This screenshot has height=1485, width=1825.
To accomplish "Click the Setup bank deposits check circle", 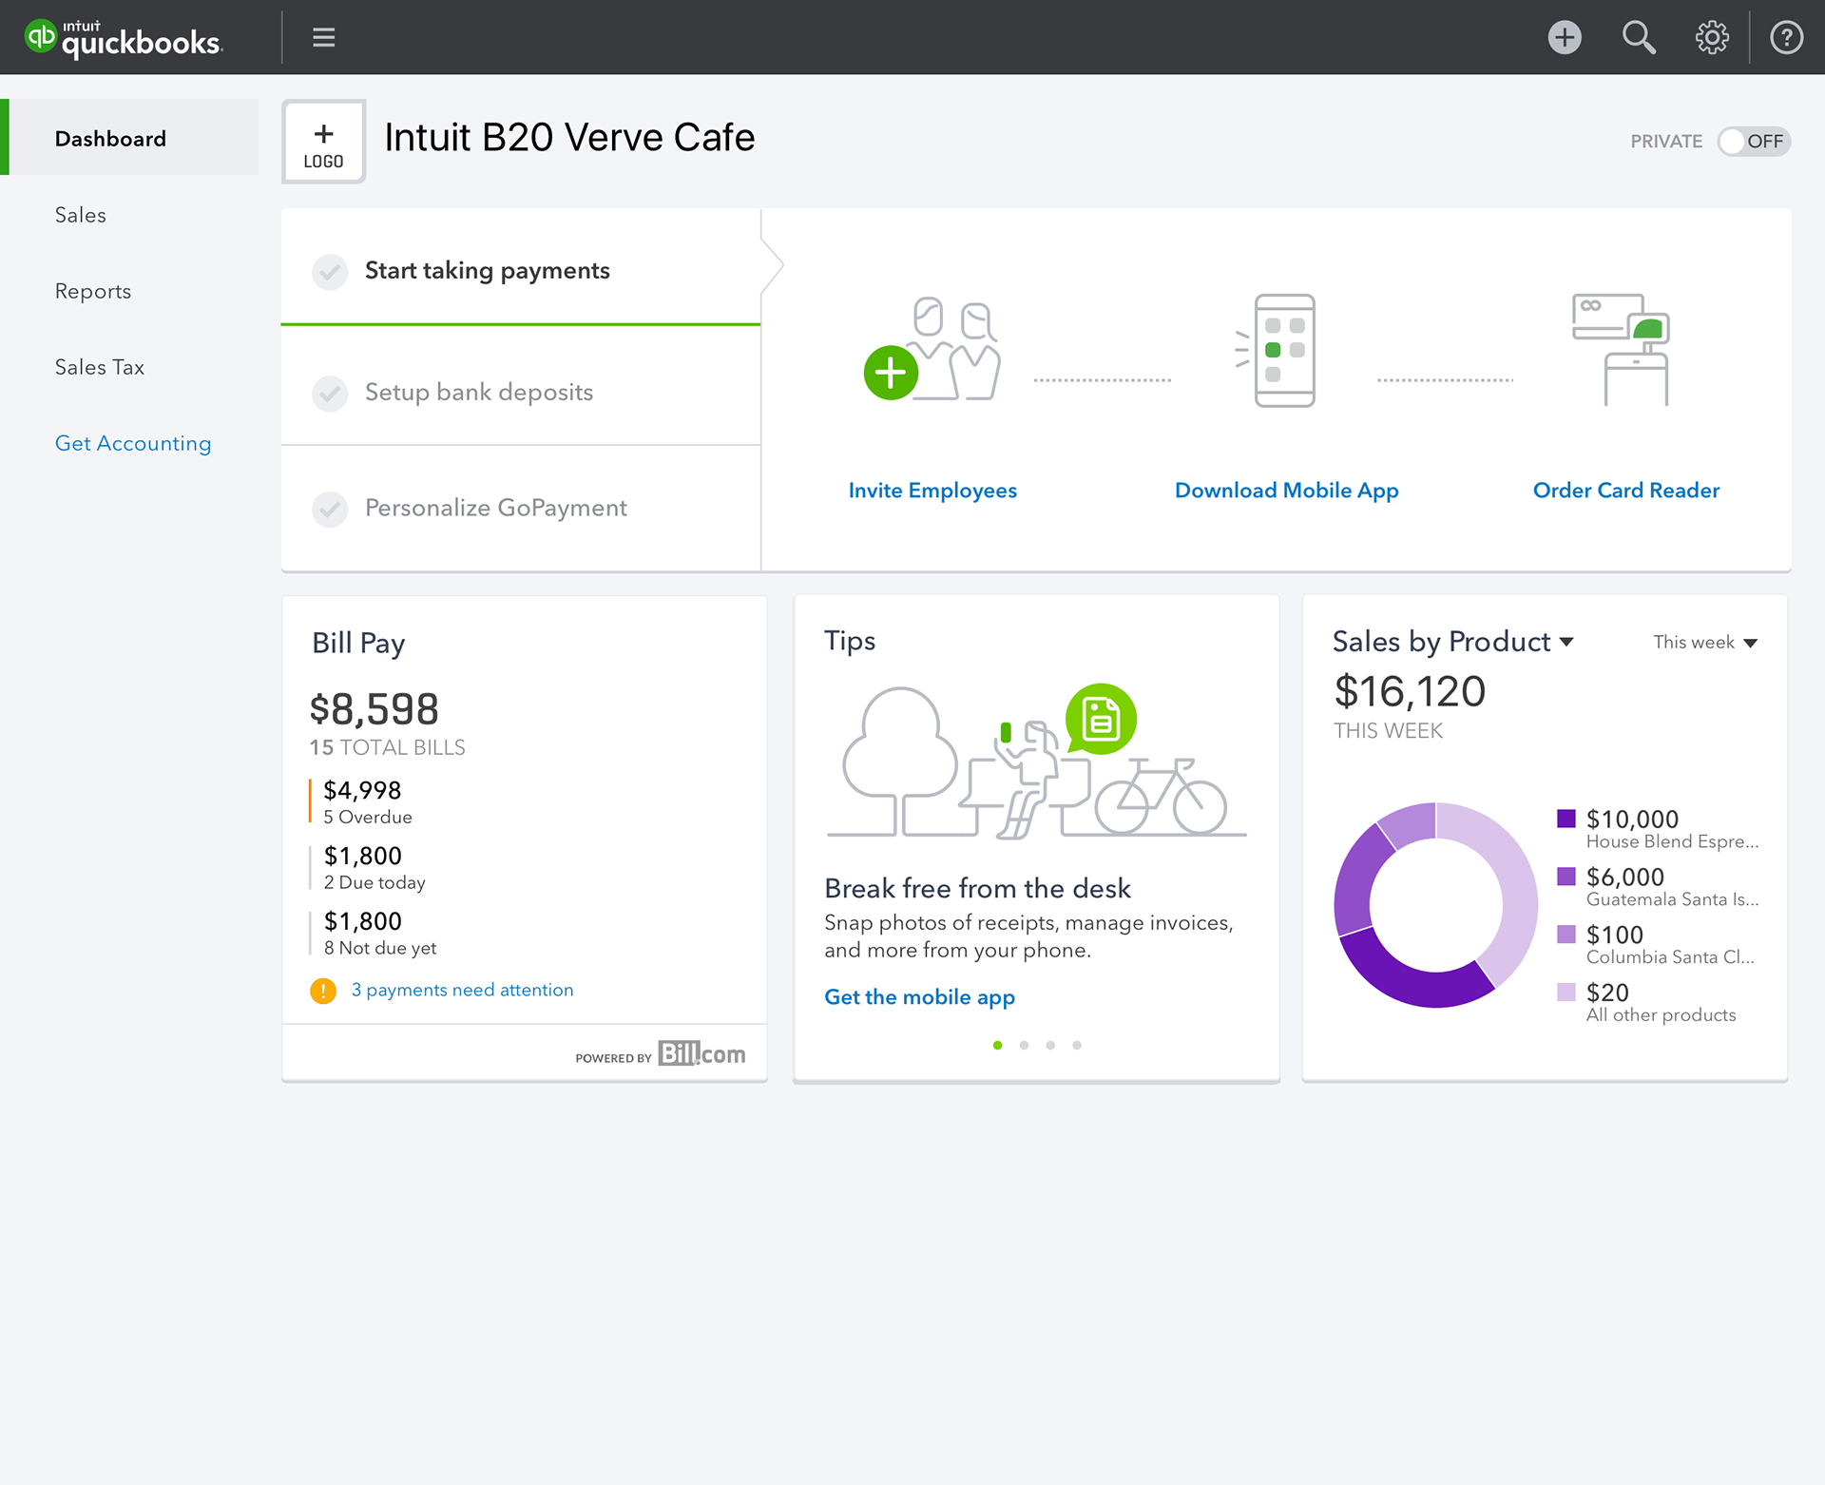I will click(330, 393).
